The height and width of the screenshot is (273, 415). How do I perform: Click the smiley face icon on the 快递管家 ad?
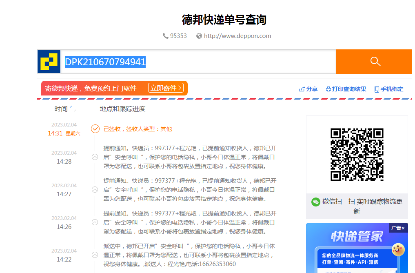point(398,250)
